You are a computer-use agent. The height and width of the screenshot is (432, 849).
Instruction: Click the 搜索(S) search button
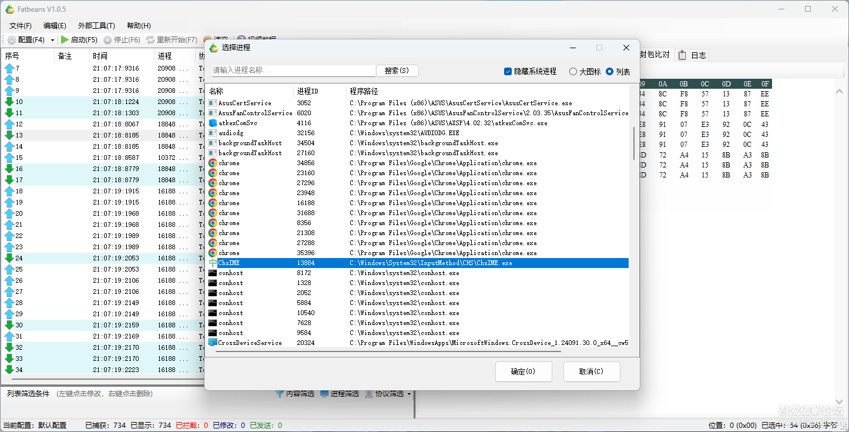click(398, 71)
